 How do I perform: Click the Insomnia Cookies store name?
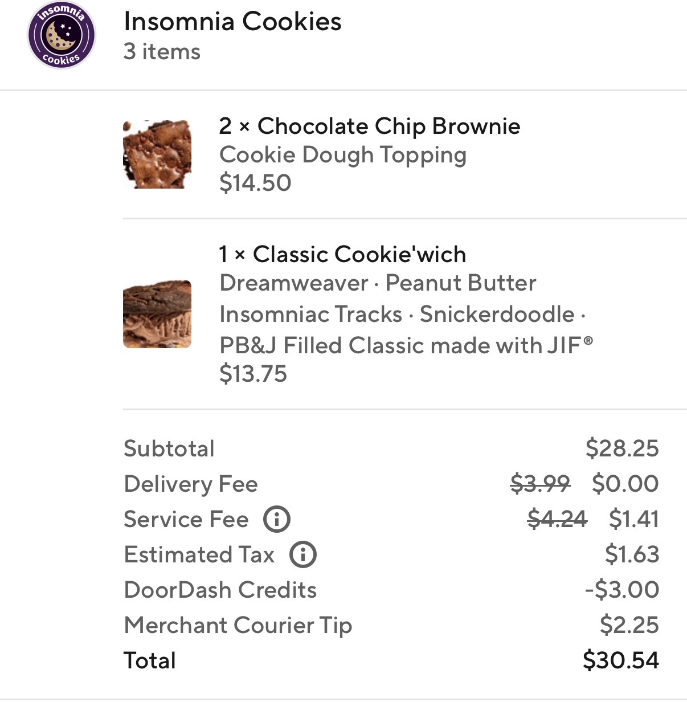[x=232, y=22]
